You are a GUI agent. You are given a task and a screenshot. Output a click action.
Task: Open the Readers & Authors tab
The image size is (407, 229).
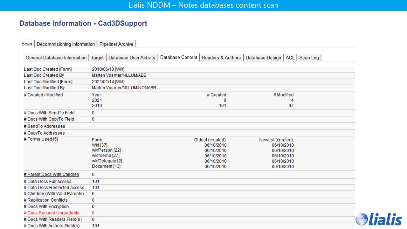pyautogui.click(x=221, y=58)
